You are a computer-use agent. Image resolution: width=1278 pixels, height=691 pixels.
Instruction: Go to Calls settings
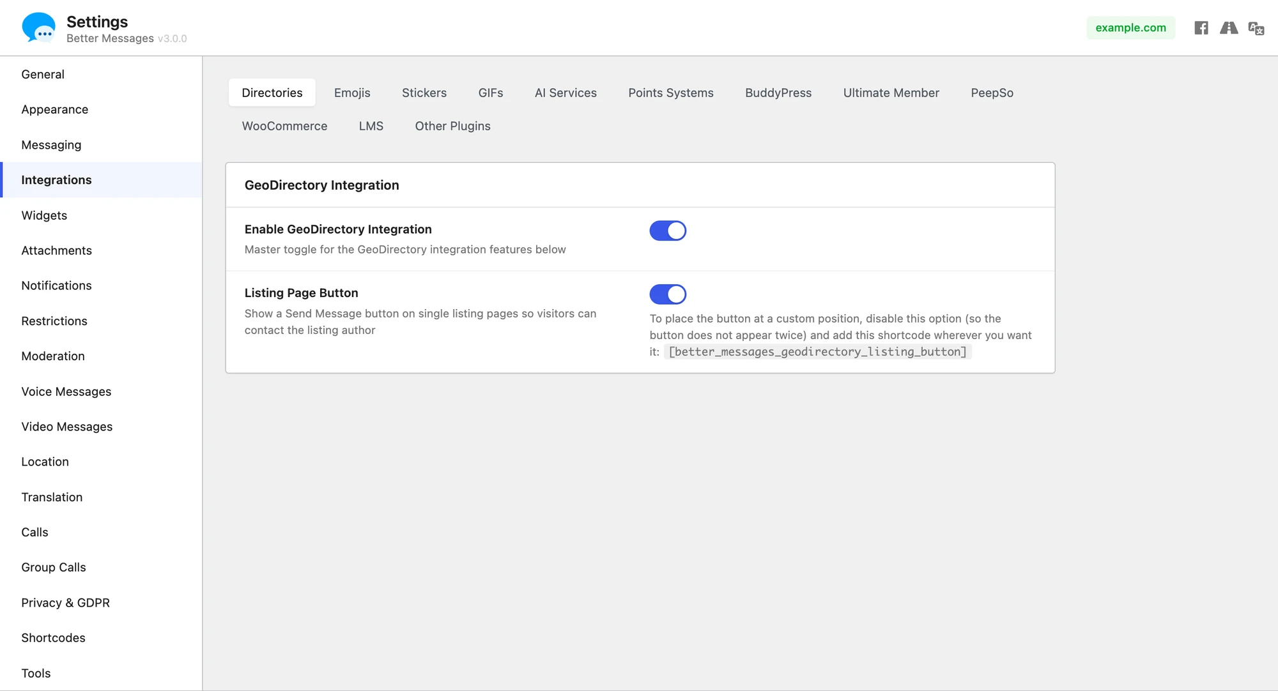tap(102, 532)
